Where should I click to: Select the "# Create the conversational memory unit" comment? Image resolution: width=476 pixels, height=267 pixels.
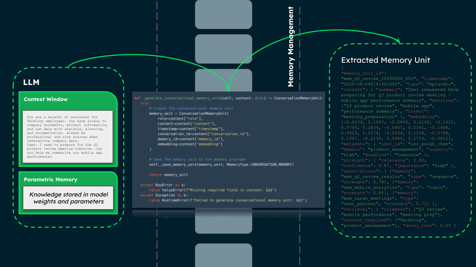point(191,108)
